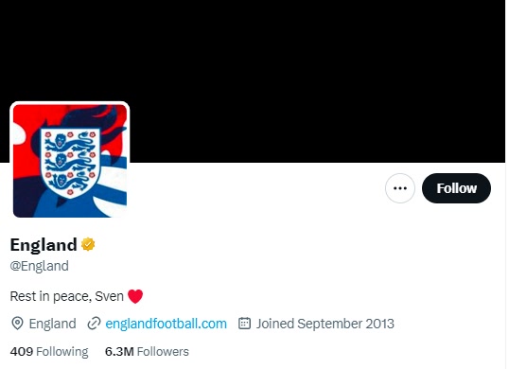Click the gold verified badge beside England

(x=88, y=244)
